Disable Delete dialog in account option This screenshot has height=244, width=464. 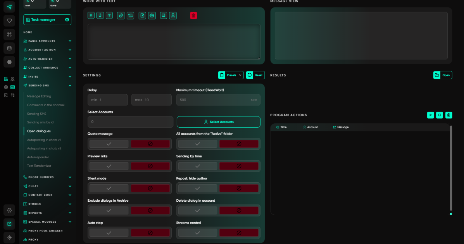[239, 211]
